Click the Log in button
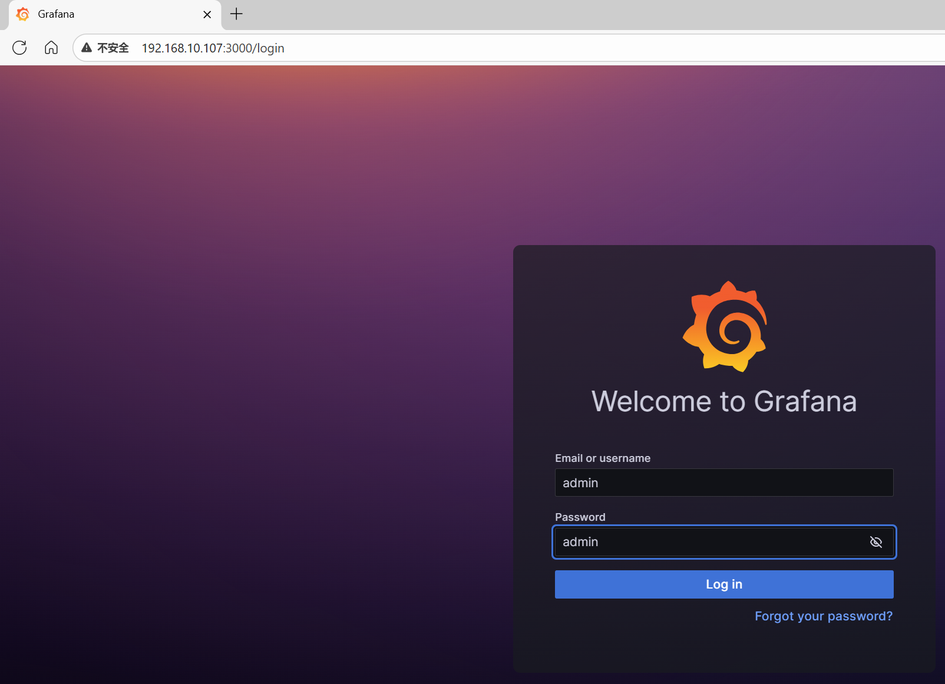945x684 pixels. (724, 584)
